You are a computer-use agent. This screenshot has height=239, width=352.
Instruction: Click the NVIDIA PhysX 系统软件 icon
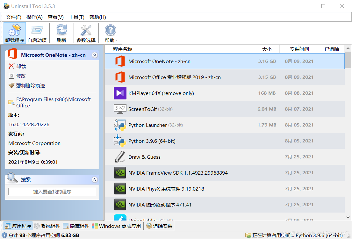tap(120, 189)
